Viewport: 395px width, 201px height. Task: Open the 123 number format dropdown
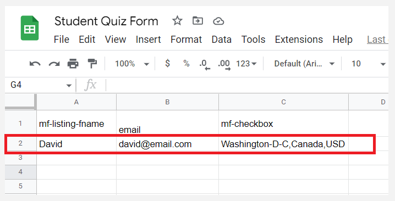tap(246, 64)
